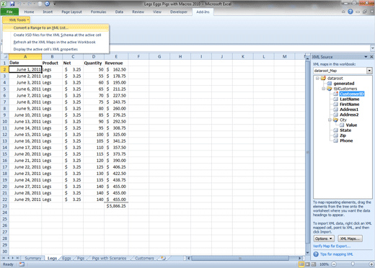The height and width of the screenshot is (268, 375).
Task: Click the zoom out minus button
Action: tap(334, 264)
